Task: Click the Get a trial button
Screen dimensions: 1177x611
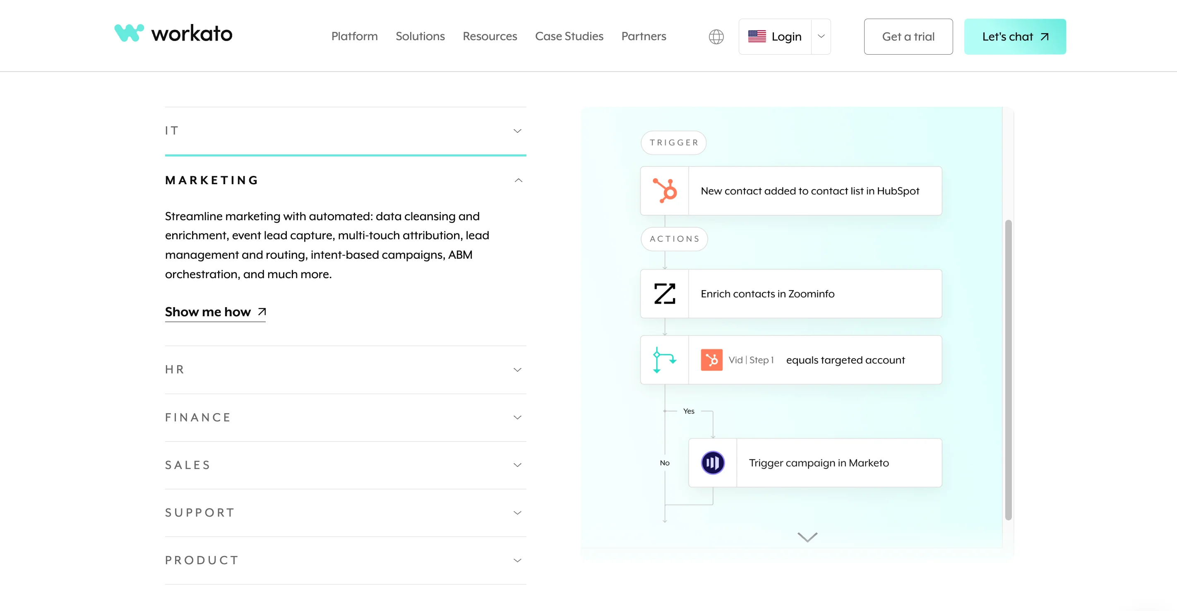Action: point(908,36)
